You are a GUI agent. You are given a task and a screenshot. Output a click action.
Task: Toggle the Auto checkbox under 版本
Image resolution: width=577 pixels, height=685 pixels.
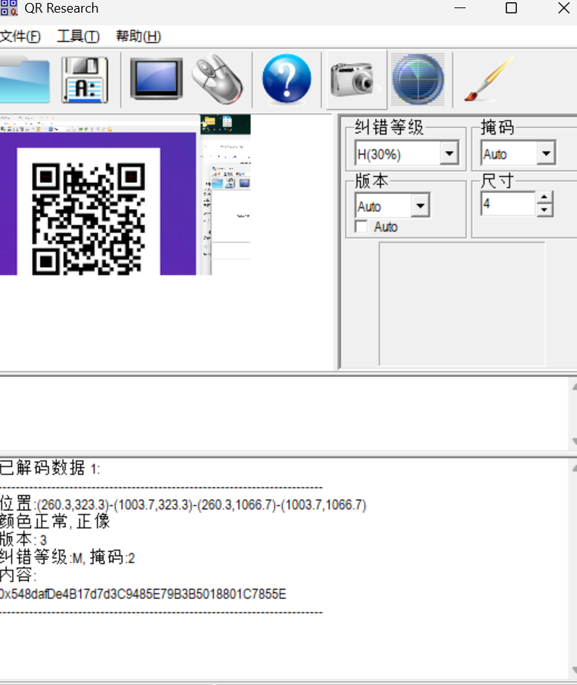(361, 227)
